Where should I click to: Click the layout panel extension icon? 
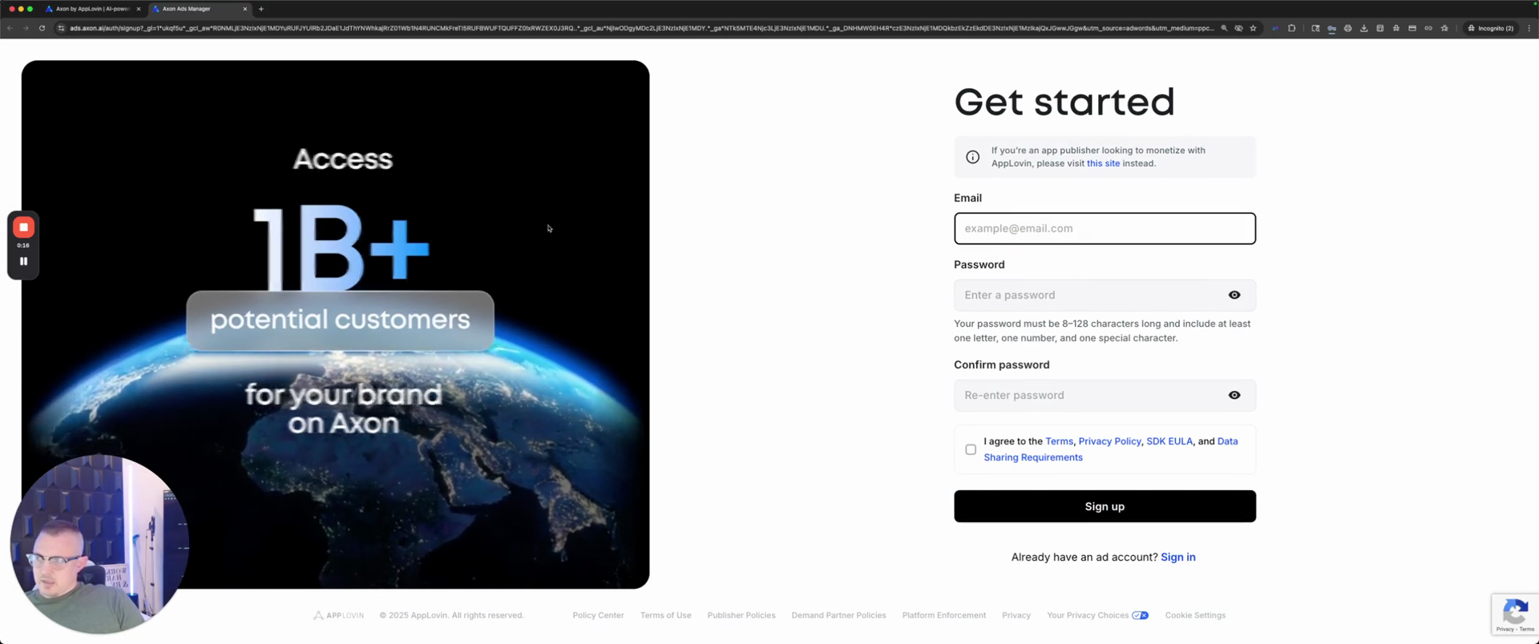pos(1379,28)
